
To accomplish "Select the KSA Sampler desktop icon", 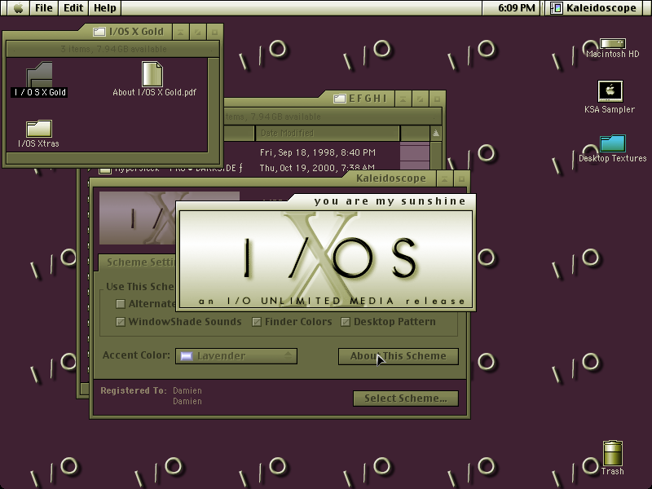I will tap(610, 91).
